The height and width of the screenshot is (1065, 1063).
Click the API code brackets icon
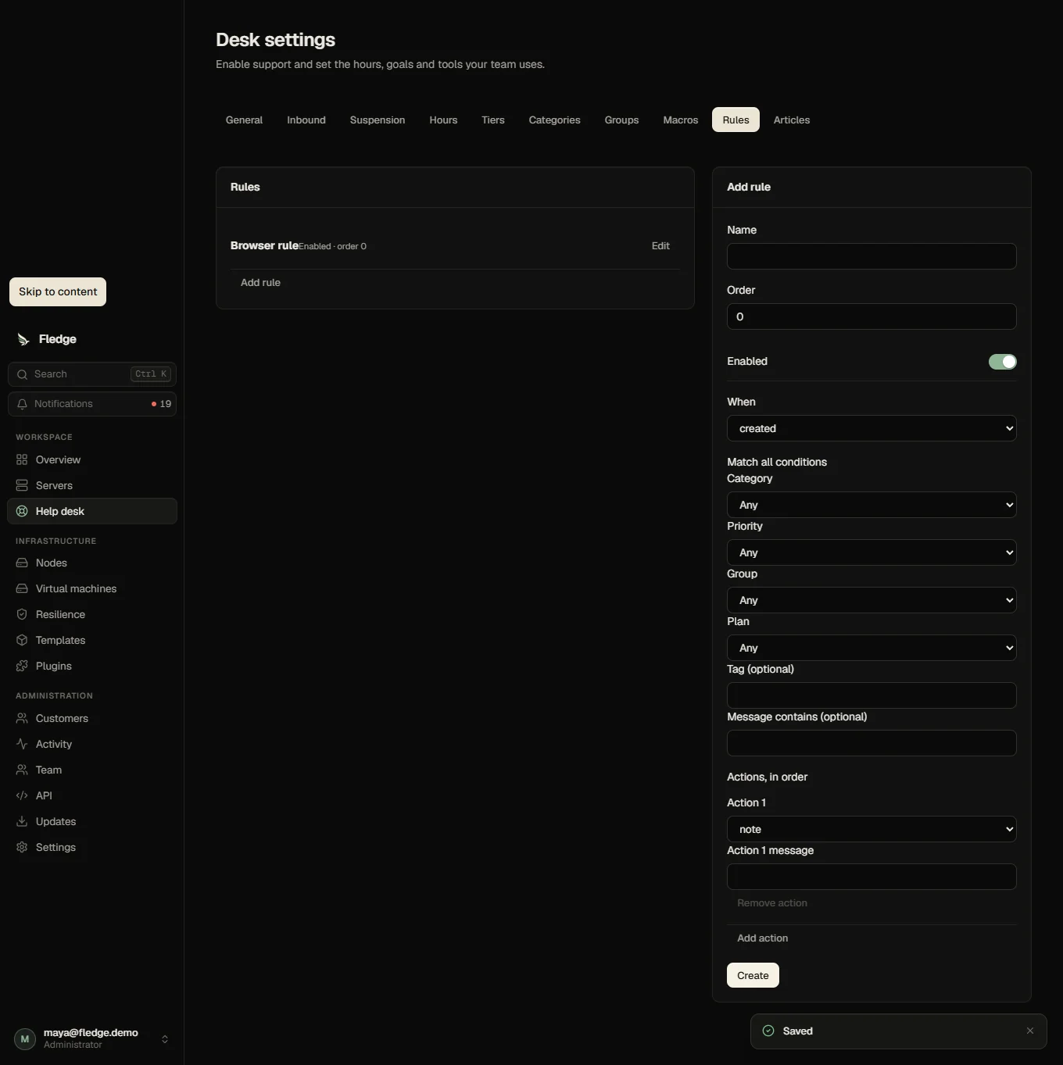[x=22, y=795]
